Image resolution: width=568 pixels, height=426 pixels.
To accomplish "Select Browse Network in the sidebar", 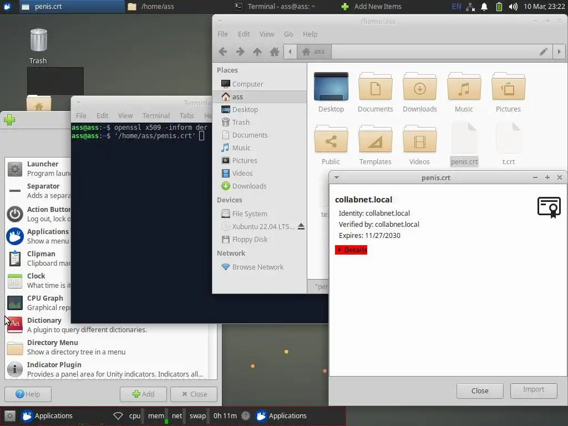I will [x=260, y=267].
